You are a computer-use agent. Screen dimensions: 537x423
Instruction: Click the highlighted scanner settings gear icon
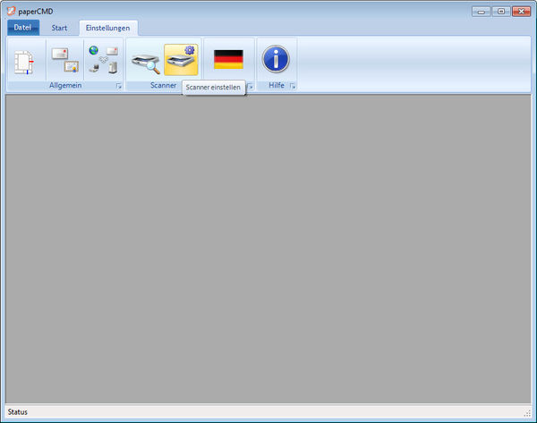point(181,60)
